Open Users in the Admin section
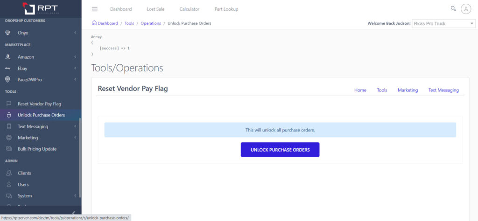This screenshot has width=478, height=221. pos(23,185)
